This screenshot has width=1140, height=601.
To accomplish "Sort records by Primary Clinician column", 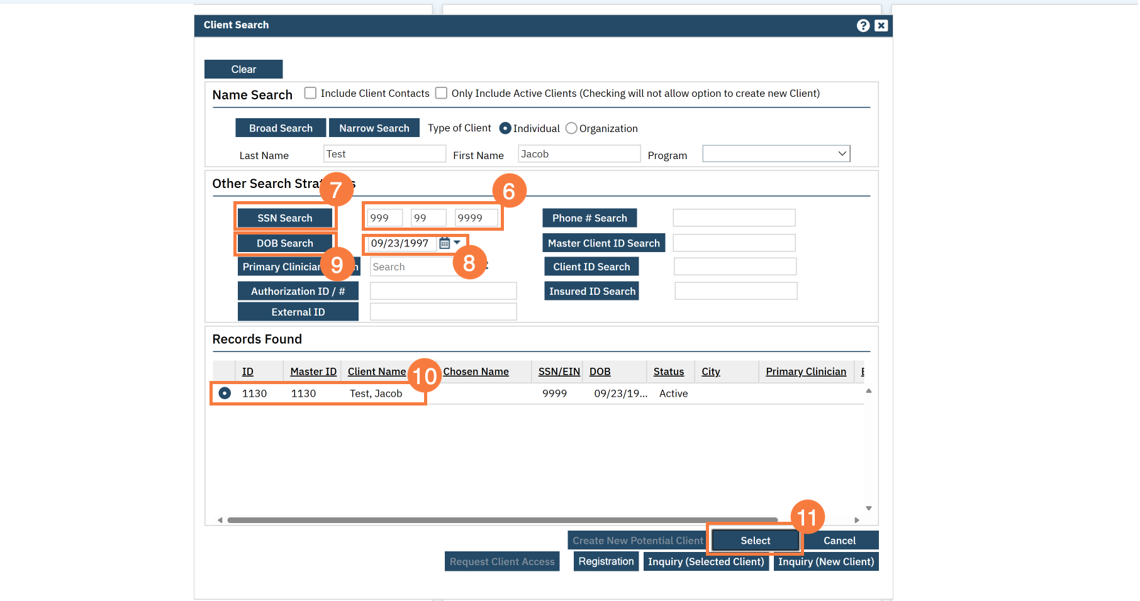I will [x=805, y=372].
